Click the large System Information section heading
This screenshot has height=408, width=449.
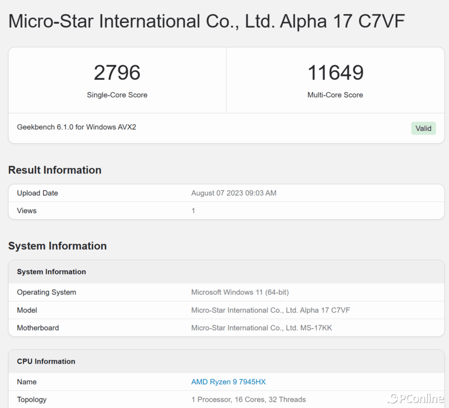pyautogui.click(x=57, y=246)
